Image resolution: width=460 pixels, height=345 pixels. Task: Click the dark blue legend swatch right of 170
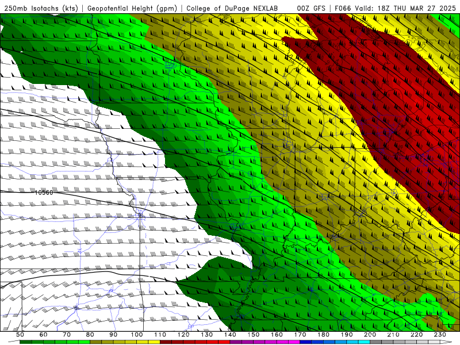click(306, 342)
